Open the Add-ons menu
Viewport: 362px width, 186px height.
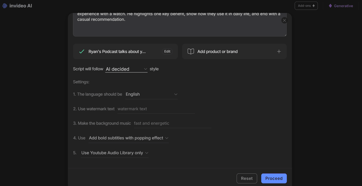[306, 5]
